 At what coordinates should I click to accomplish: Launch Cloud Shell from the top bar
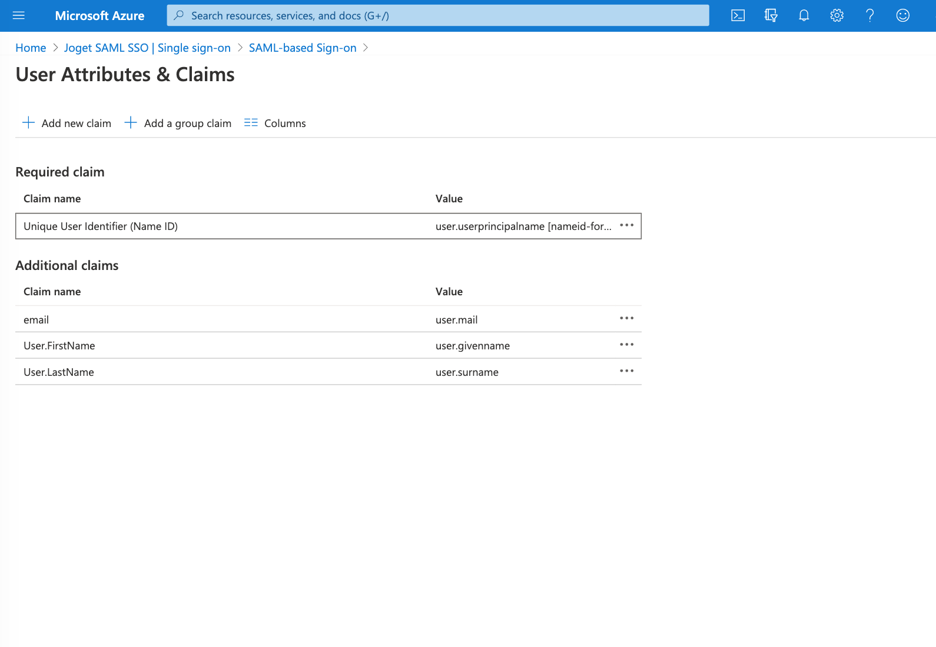tap(738, 16)
